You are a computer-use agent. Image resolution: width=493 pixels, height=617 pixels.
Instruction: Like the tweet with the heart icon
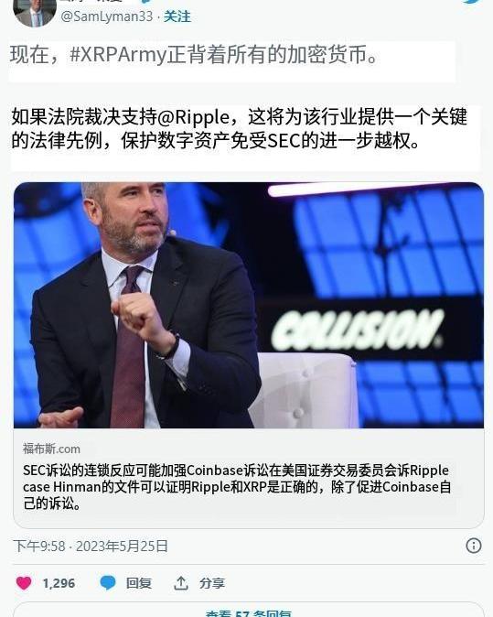click(24, 583)
